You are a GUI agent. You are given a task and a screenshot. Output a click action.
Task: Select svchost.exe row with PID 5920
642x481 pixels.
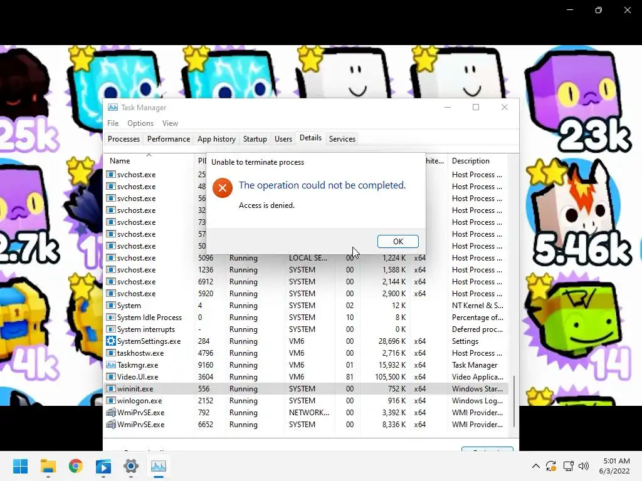[x=306, y=293]
